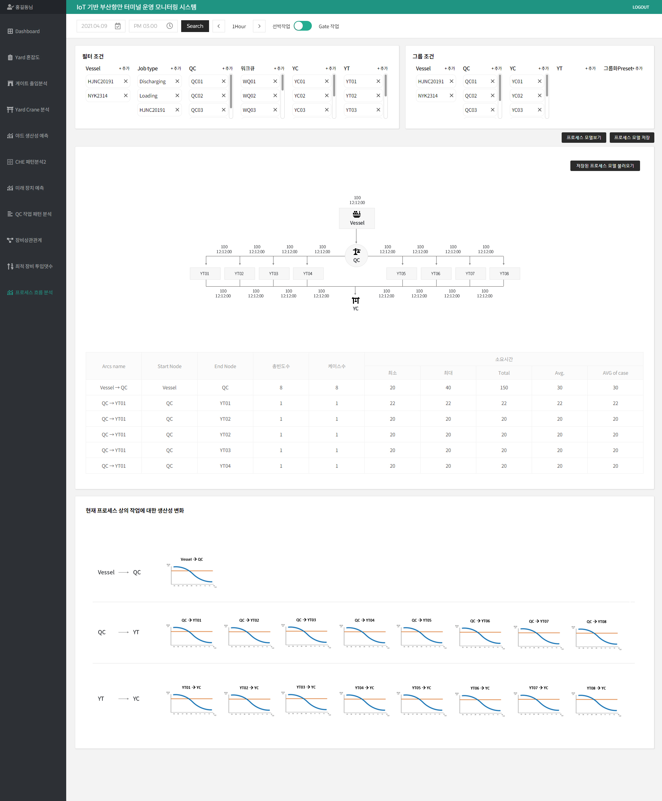
Task: Remove Discharging from Job type filter
Action: pos(177,81)
